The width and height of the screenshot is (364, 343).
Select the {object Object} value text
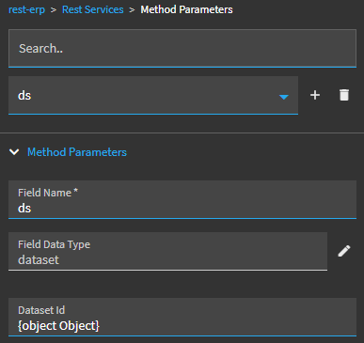click(58, 326)
